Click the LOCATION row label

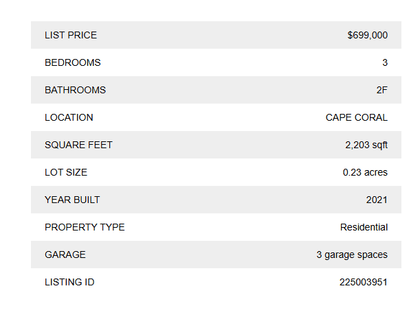(x=69, y=117)
